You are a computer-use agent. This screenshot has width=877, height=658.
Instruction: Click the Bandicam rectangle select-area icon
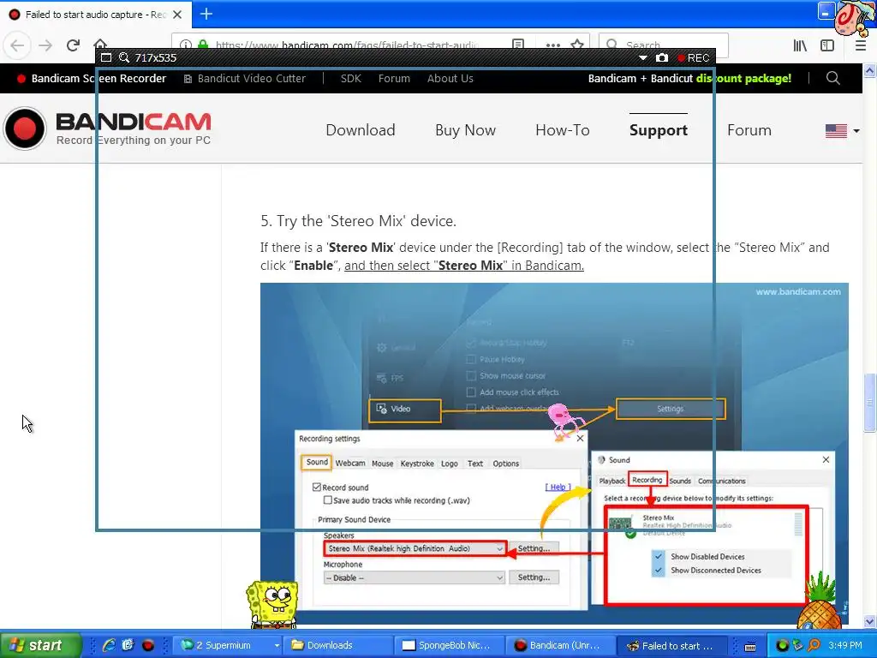[x=106, y=57]
